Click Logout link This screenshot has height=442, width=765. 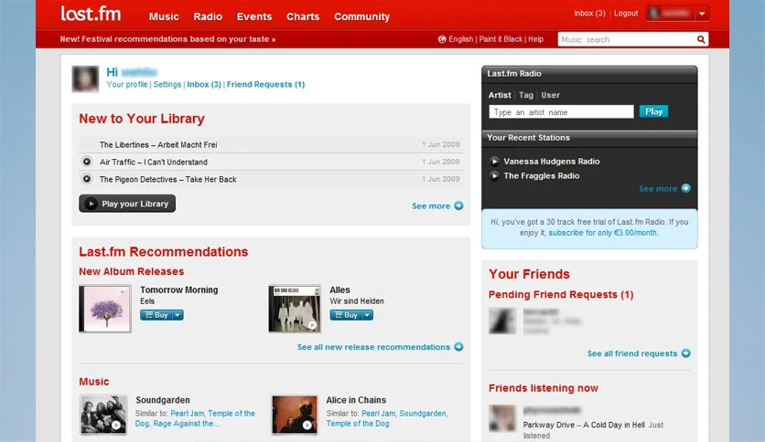[626, 13]
